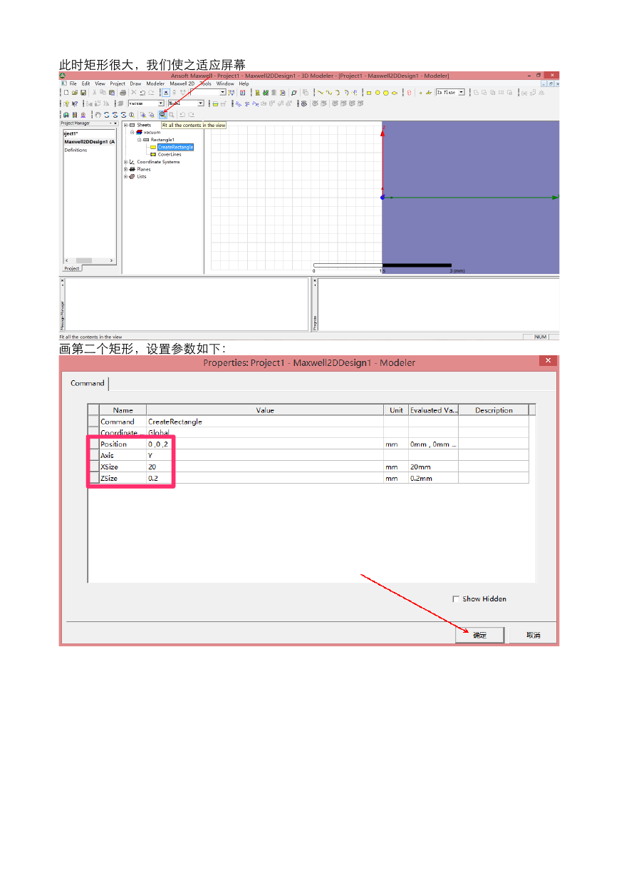Click the New project icon in the toolbar
619x876 pixels.
(66, 92)
